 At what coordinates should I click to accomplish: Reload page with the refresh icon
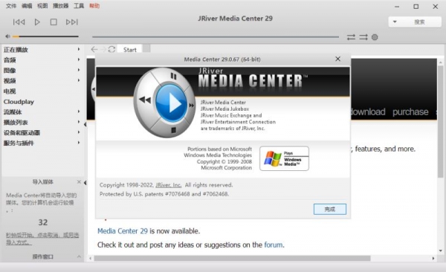[x=111, y=49]
